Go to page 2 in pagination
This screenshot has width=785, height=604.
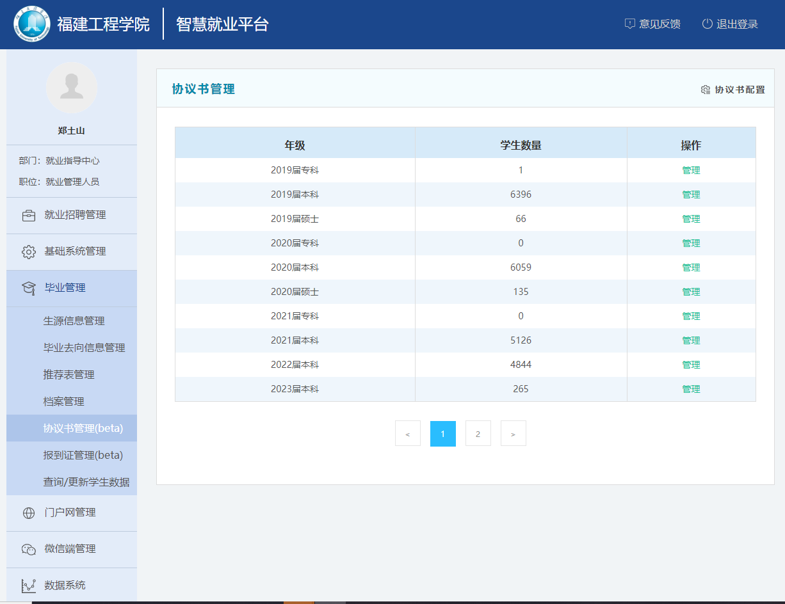(478, 434)
